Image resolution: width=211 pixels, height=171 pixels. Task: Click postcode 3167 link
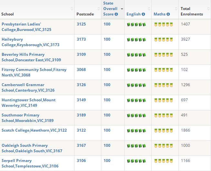[81, 146]
